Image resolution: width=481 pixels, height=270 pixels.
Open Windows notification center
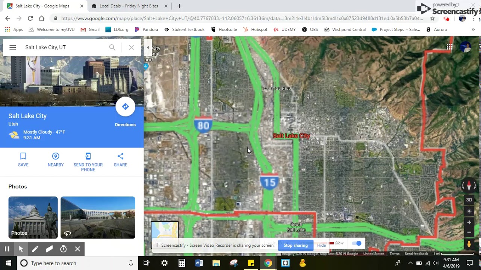470,263
